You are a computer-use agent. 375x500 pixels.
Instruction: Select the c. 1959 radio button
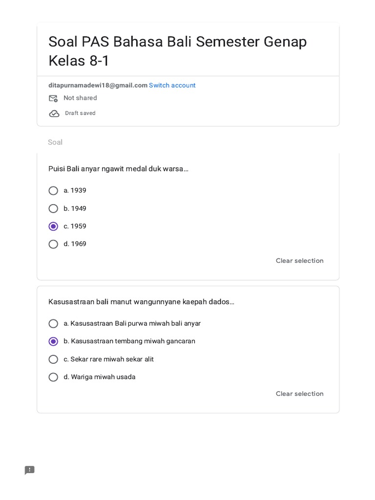point(53,227)
